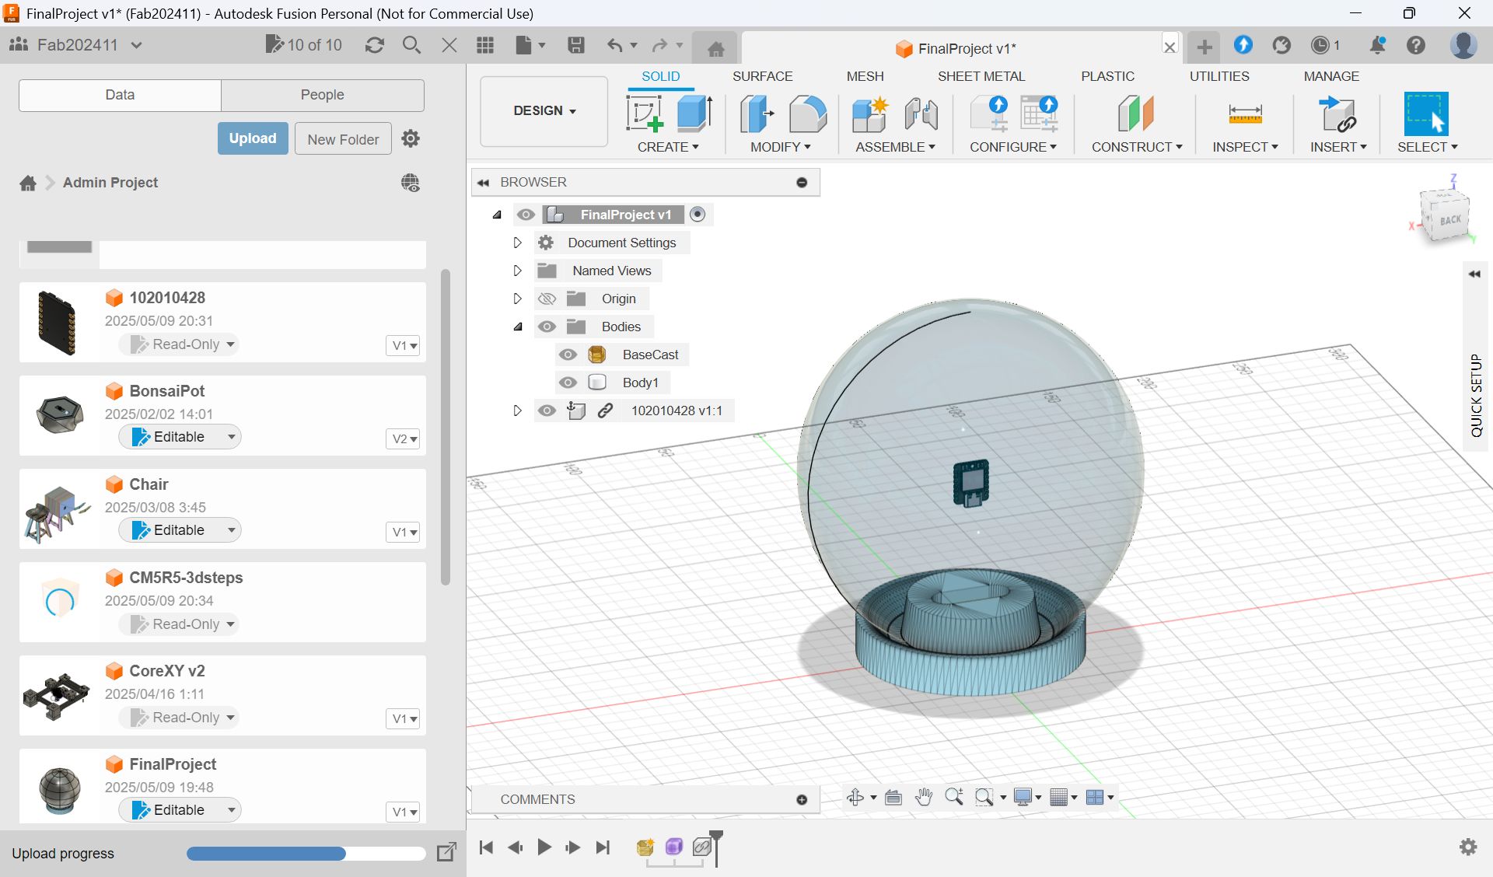
Task: Open the job status clock icon
Action: point(1320,45)
